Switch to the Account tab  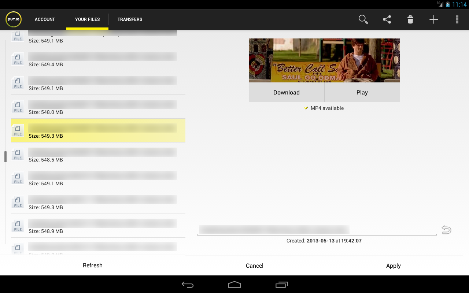tap(45, 19)
